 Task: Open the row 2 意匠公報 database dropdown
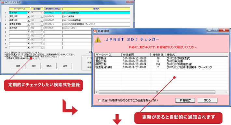(x=29, y=17)
